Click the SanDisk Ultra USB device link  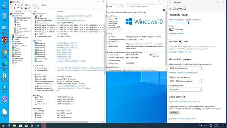coord(72,86)
